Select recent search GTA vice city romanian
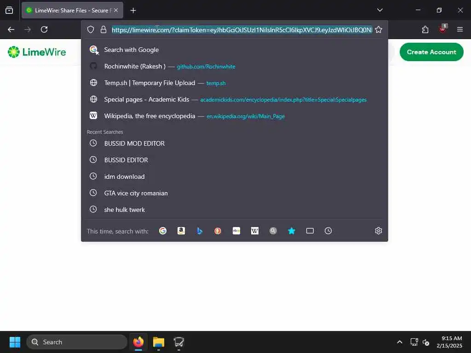The height and width of the screenshot is (353, 471). 234,193
